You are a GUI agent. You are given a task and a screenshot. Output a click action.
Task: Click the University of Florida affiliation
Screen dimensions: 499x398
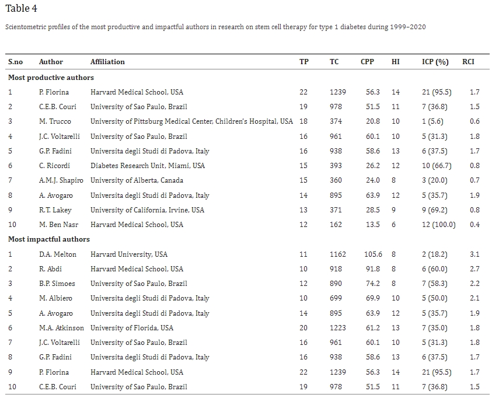point(132,328)
